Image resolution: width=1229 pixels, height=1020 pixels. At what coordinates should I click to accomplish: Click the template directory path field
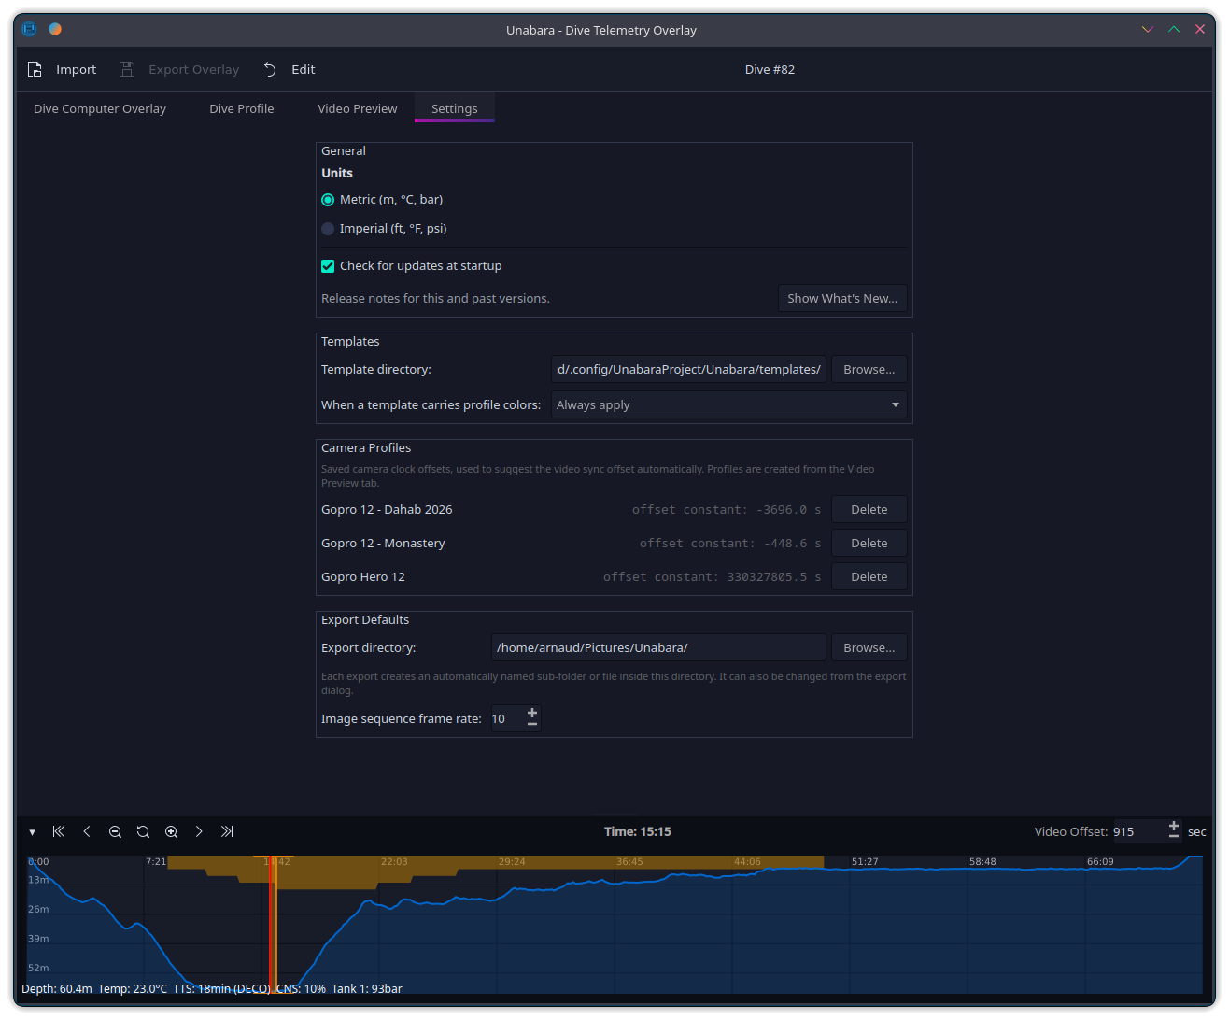click(688, 369)
